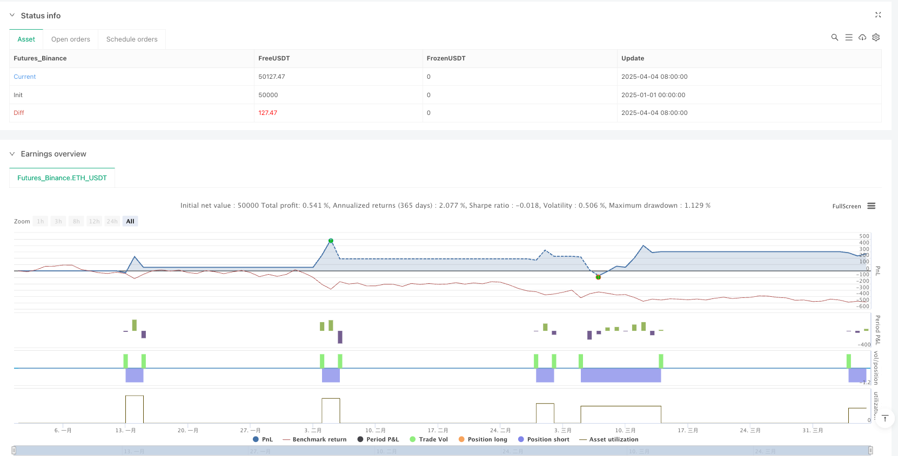Select the Futures_Binance.ETH_USDT tab

(62, 178)
